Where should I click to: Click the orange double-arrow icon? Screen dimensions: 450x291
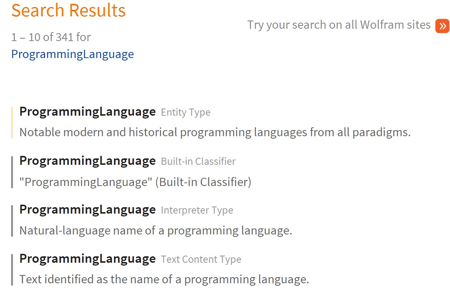442,26
